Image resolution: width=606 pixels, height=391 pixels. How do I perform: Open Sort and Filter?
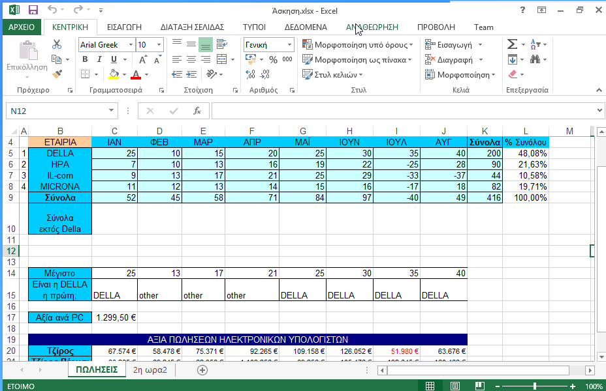tap(535, 44)
